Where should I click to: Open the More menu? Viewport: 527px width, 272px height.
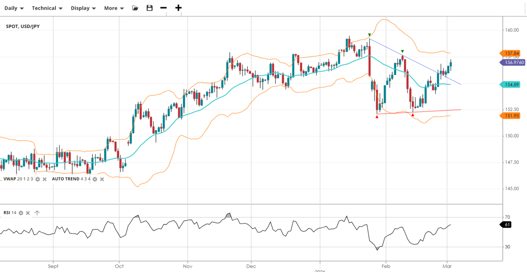pyautogui.click(x=114, y=8)
